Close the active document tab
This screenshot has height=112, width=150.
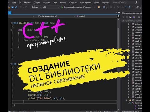coord(10,13)
